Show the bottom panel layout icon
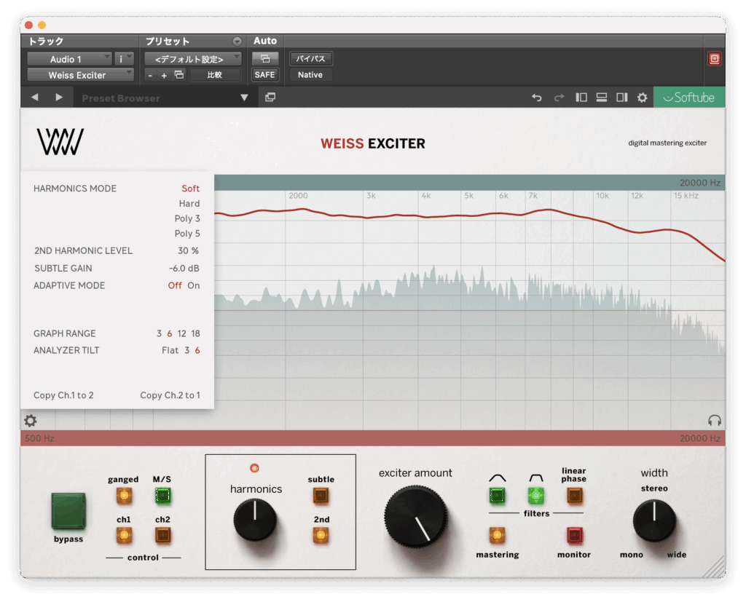The height and width of the screenshot is (602, 746). pos(601,98)
